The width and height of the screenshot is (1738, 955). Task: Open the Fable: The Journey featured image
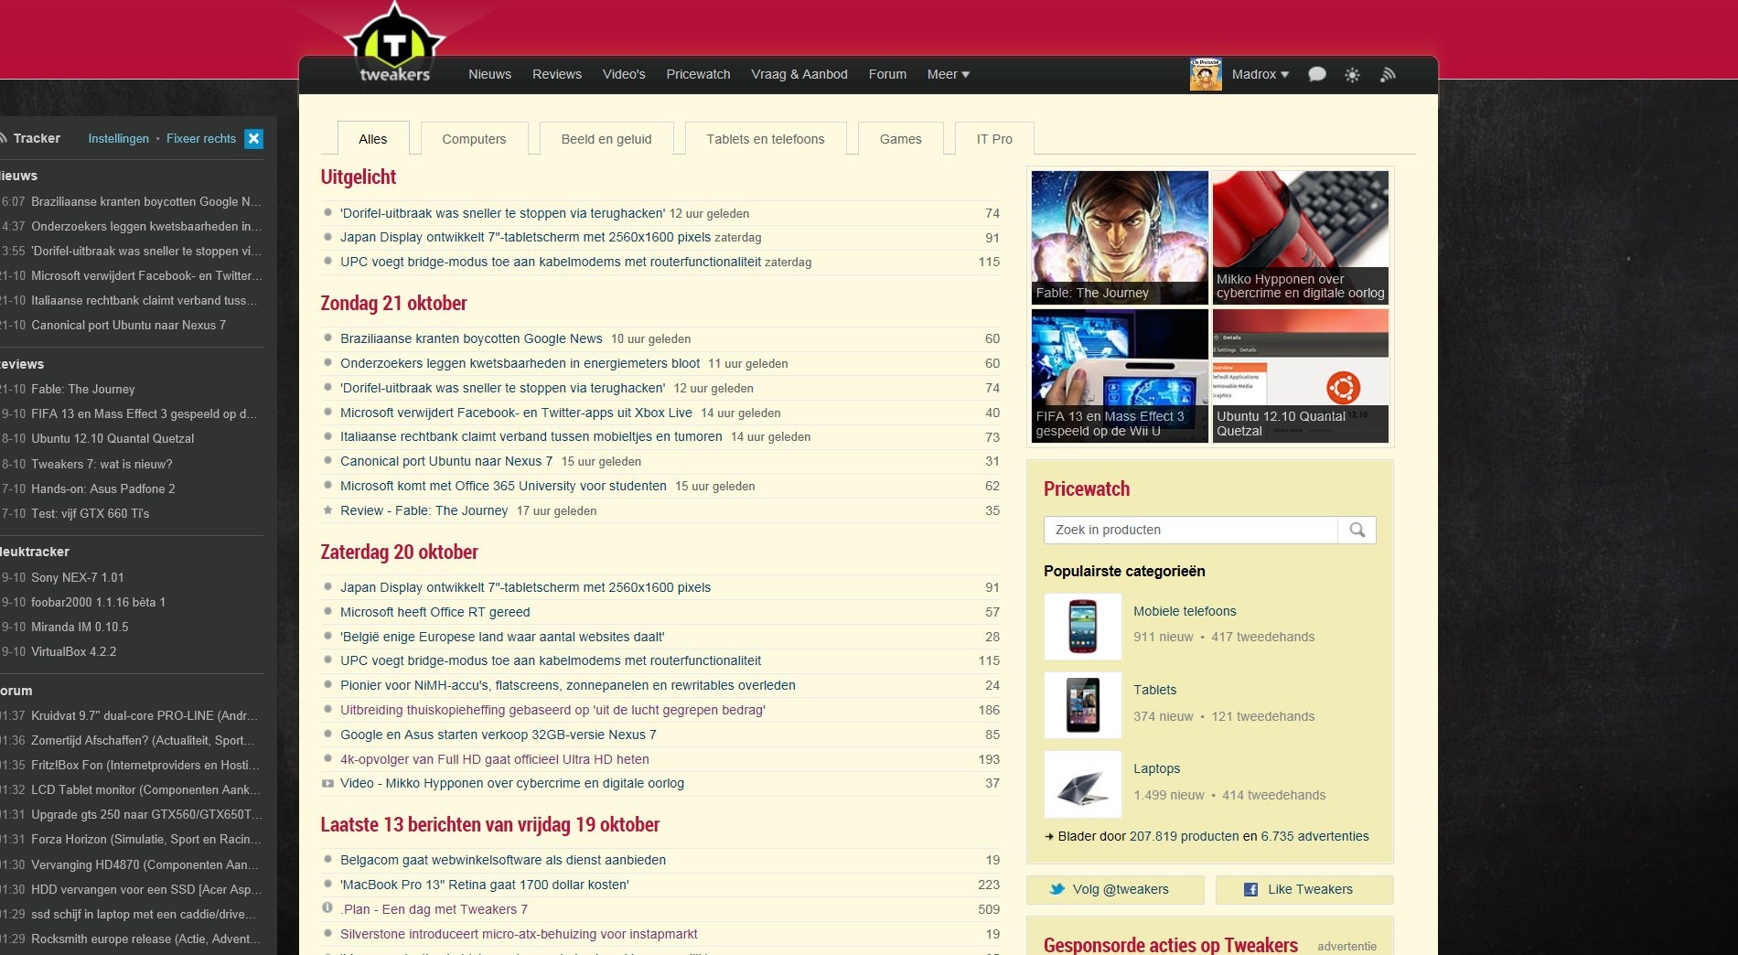[x=1120, y=237]
